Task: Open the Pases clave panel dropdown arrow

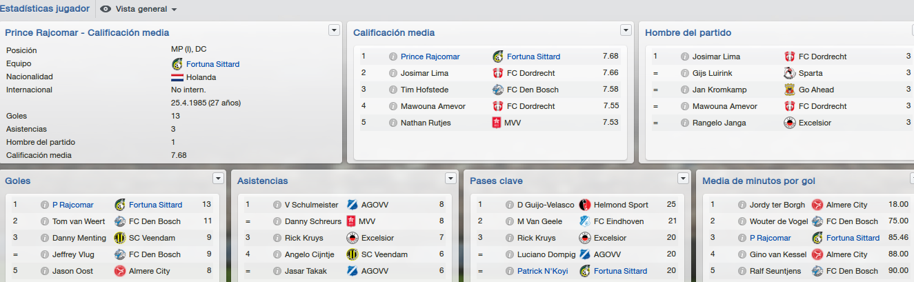Action: [x=683, y=178]
